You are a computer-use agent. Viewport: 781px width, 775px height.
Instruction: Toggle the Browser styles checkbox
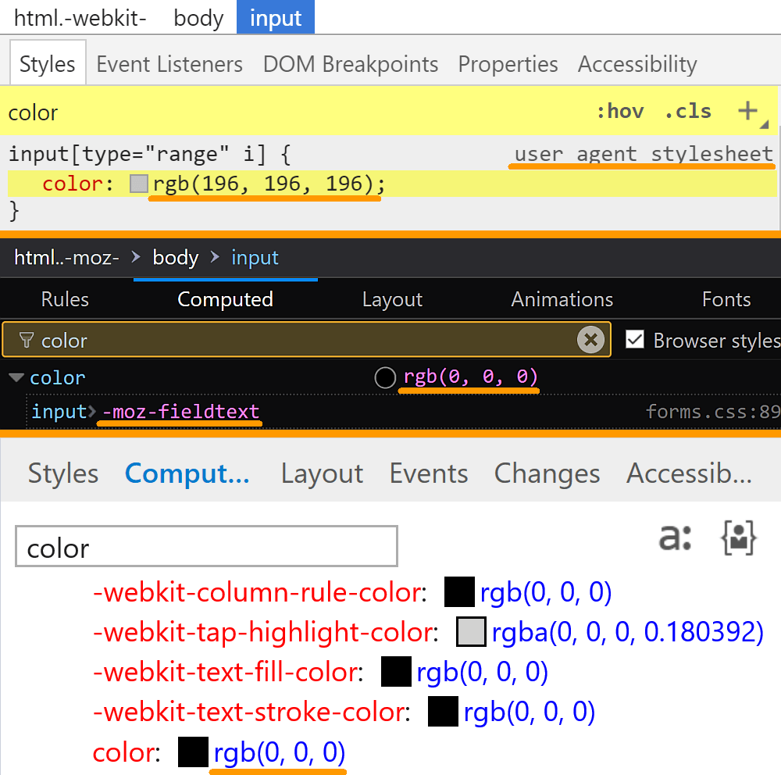click(635, 340)
